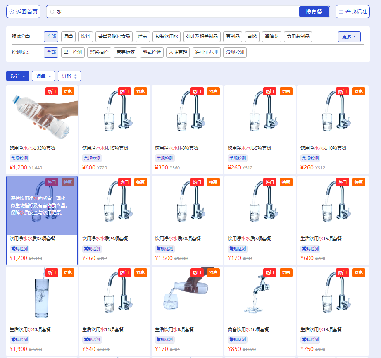Click the magnifier icon in search box
This screenshot has width=381, height=358.
(52, 12)
